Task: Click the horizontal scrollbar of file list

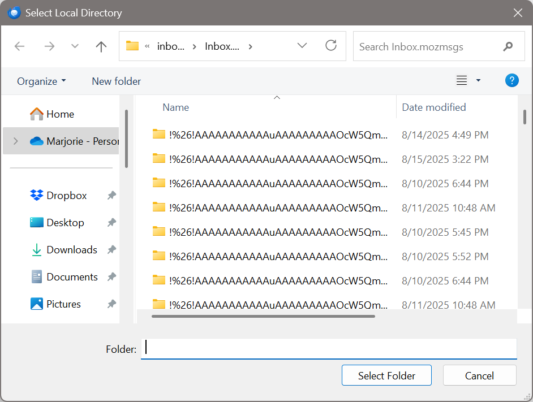Action: click(263, 316)
